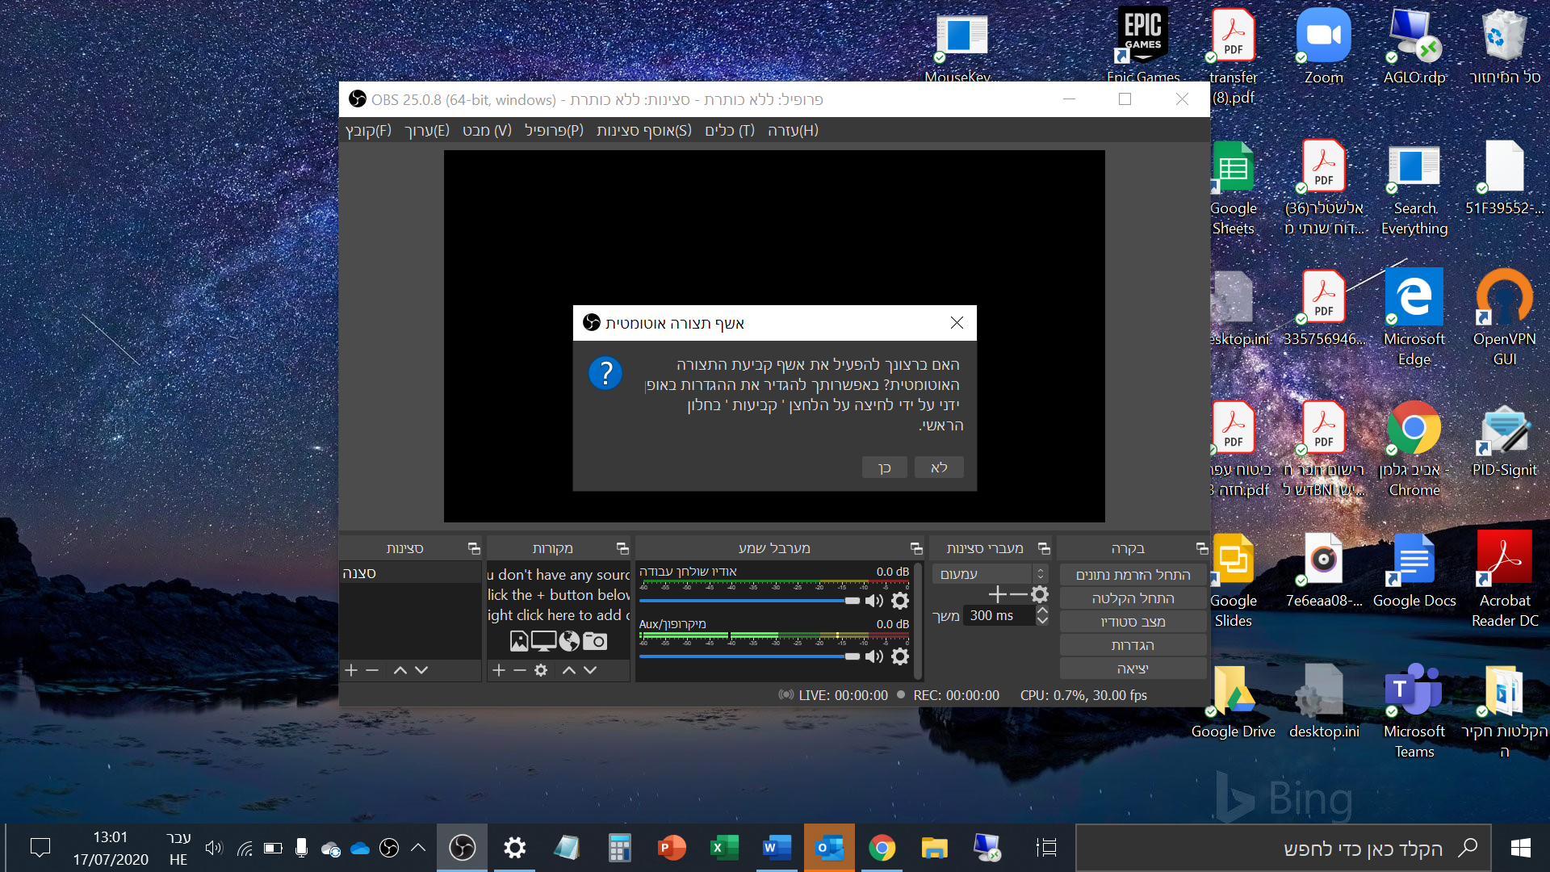
Task: Mute the Desktop Audio speaker icon
Action: [x=873, y=601]
